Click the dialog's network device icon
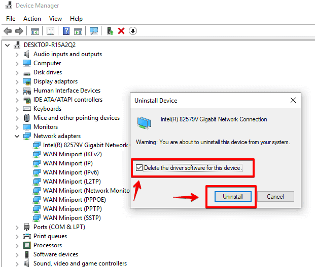This screenshot has height=267, width=315. pos(144,123)
